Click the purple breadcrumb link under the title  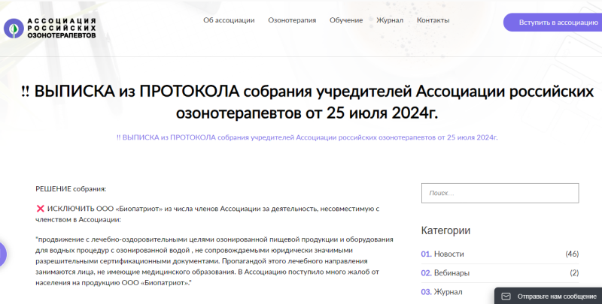[307, 137]
